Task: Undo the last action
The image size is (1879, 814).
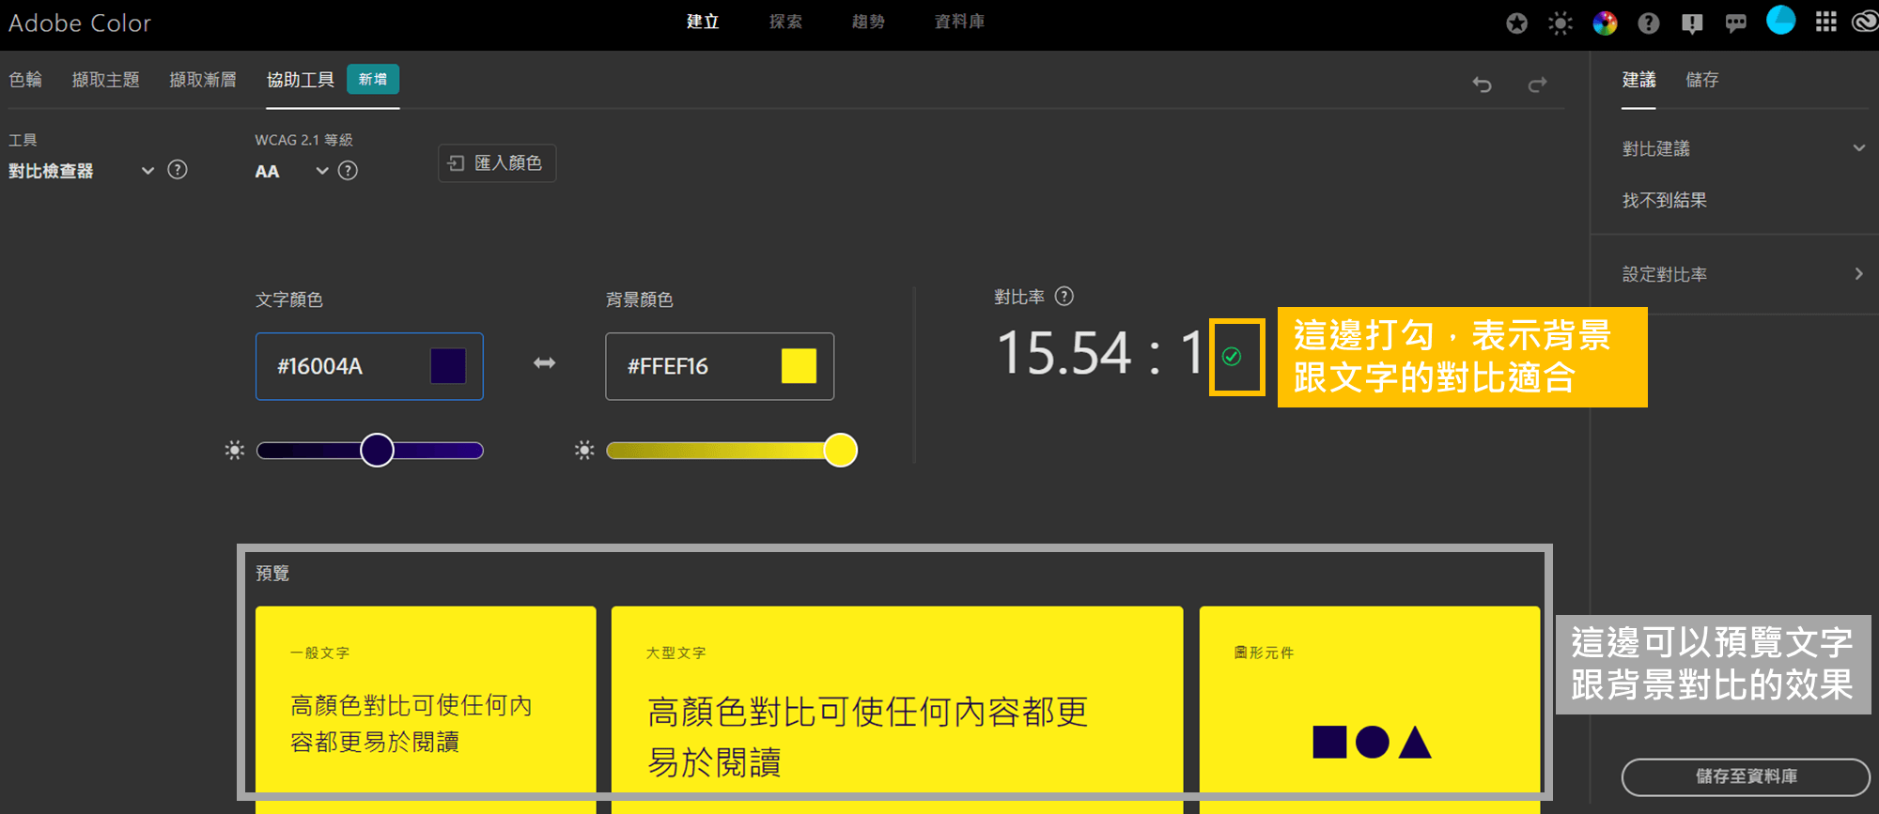Action: pyautogui.click(x=1483, y=84)
